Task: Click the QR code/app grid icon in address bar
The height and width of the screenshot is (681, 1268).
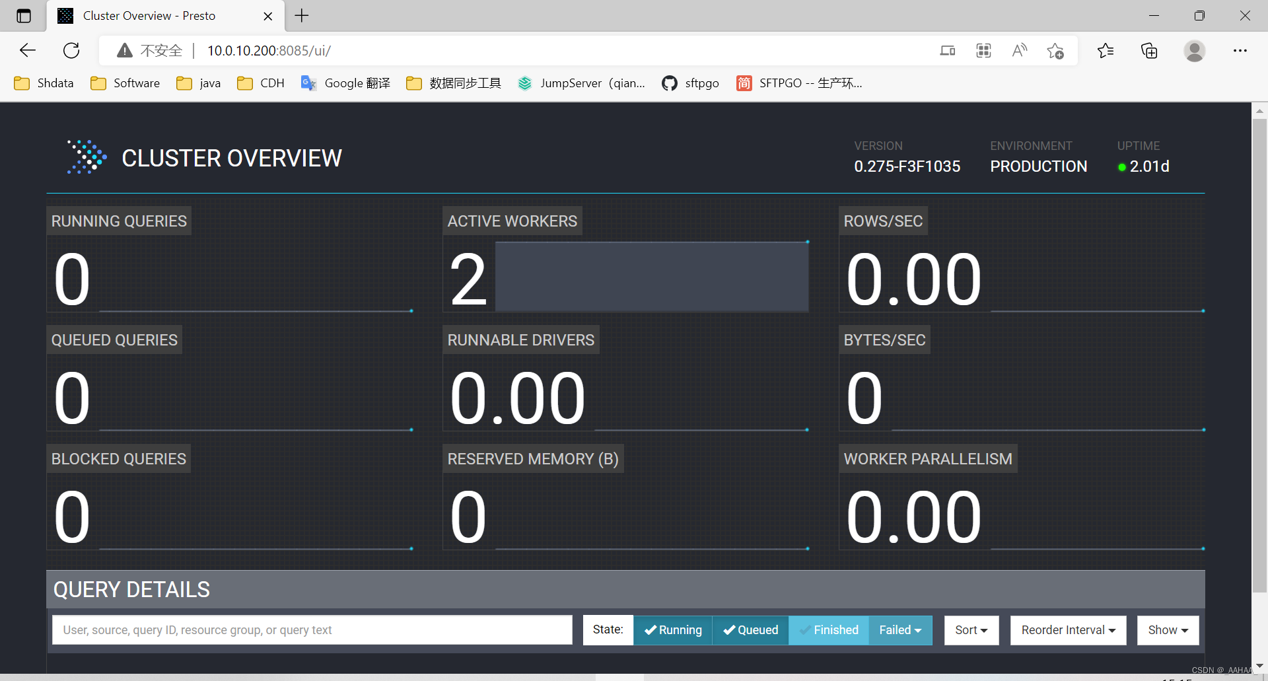Action: 983,50
